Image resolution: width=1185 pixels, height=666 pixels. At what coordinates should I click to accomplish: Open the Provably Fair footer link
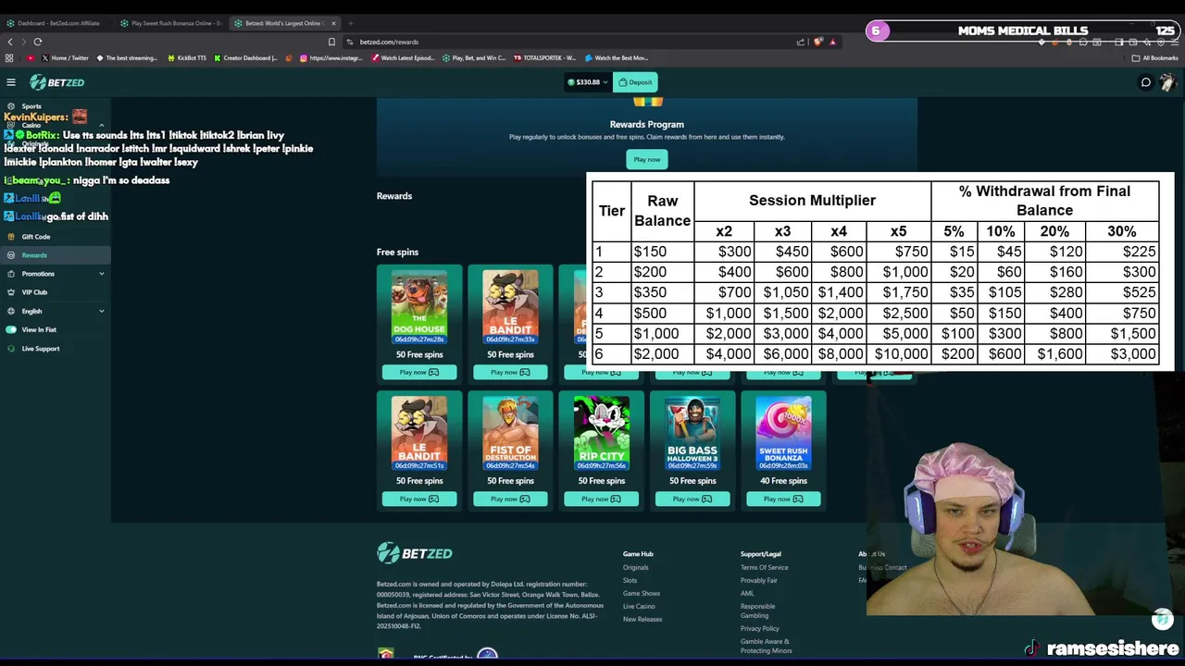[759, 580]
